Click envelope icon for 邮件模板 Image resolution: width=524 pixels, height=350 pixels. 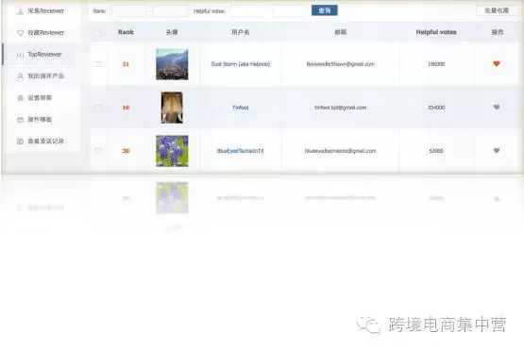[21, 120]
